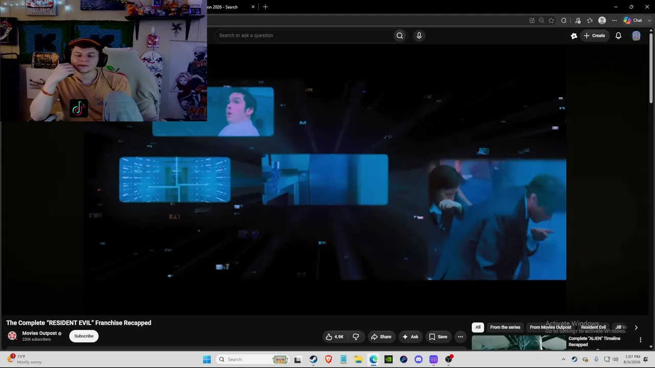The width and height of the screenshot is (655, 368).
Task: Open the Movies Outpost channel name link
Action: (39, 333)
